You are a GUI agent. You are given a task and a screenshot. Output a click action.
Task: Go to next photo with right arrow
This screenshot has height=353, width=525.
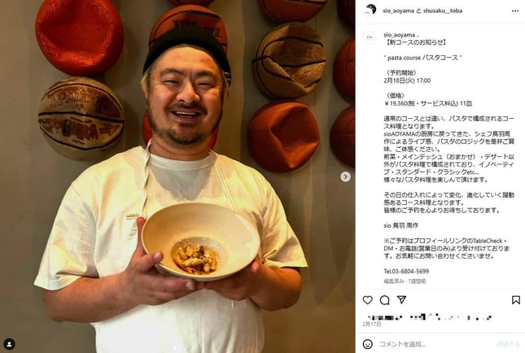click(x=346, y=176)
